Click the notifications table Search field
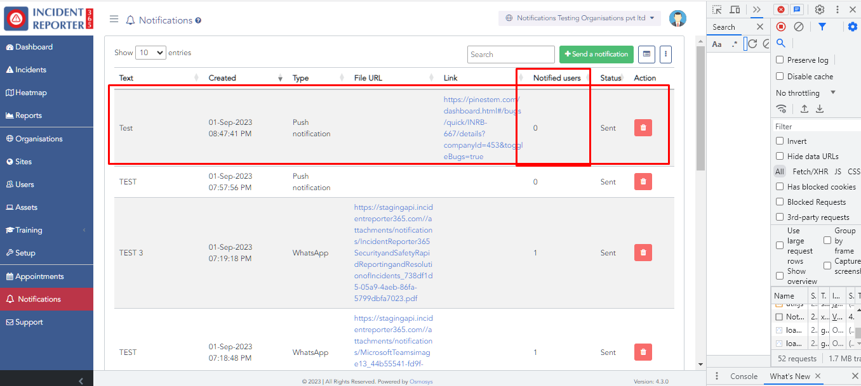This screenshot has width=861, height=386. tap(511, 55)
